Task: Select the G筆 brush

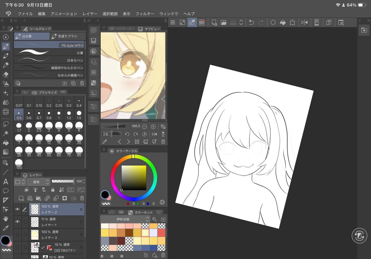Action: tap(49, 53)
